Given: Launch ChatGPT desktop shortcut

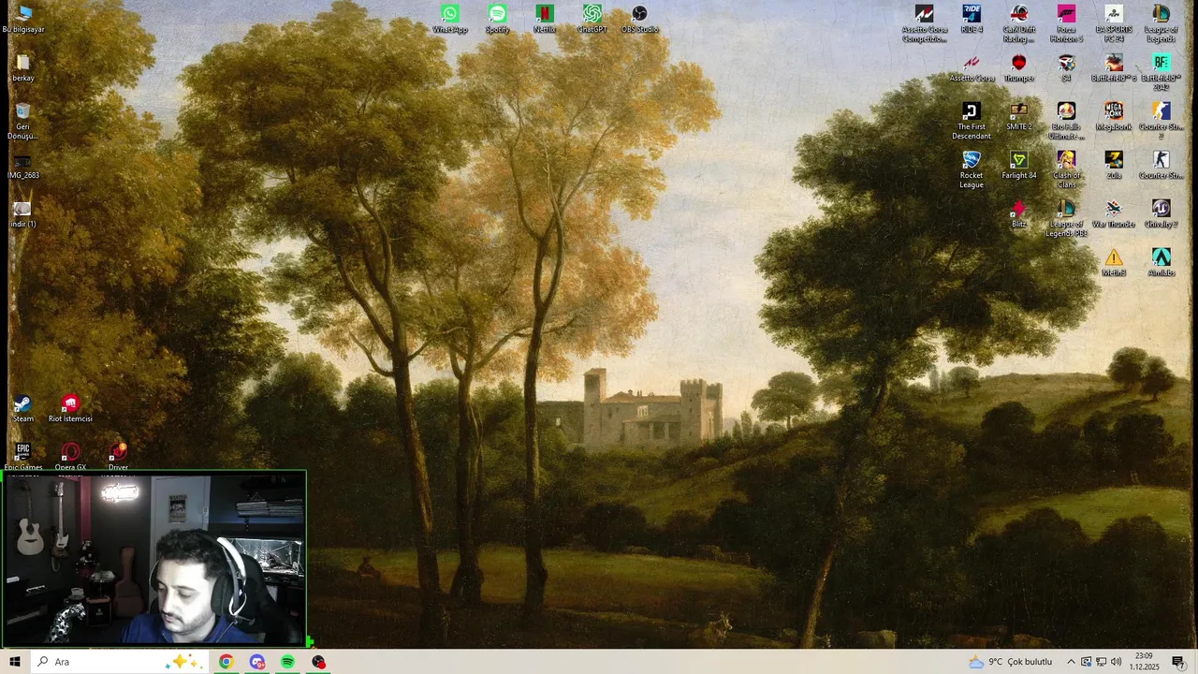Looking at the screenshot, I should tap(592, 19).
